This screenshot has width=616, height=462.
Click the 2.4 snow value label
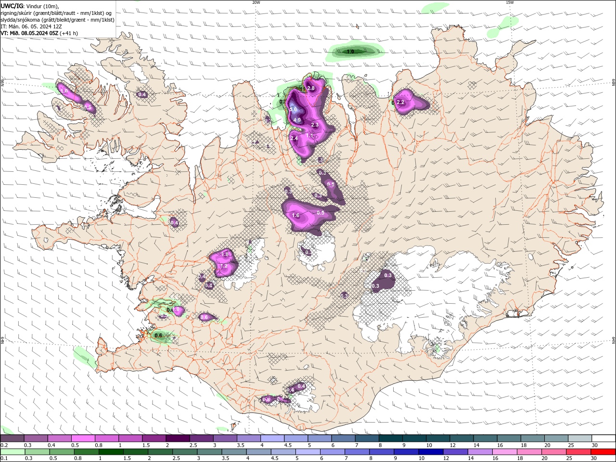(295, 138)
